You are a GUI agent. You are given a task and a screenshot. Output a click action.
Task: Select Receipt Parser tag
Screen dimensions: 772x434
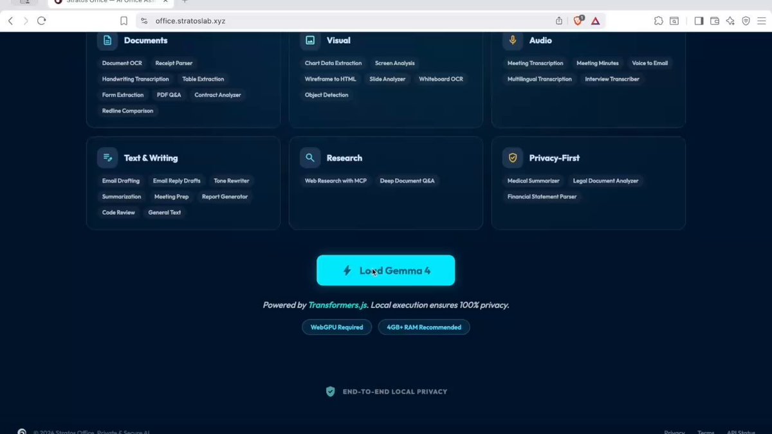[174, 63]
